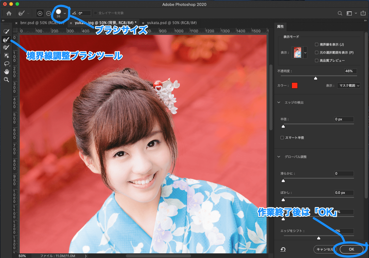Viewport: 369px width, 258px height.
Task: Click the 滑らかに slider handle
Action: click(283, 181)
